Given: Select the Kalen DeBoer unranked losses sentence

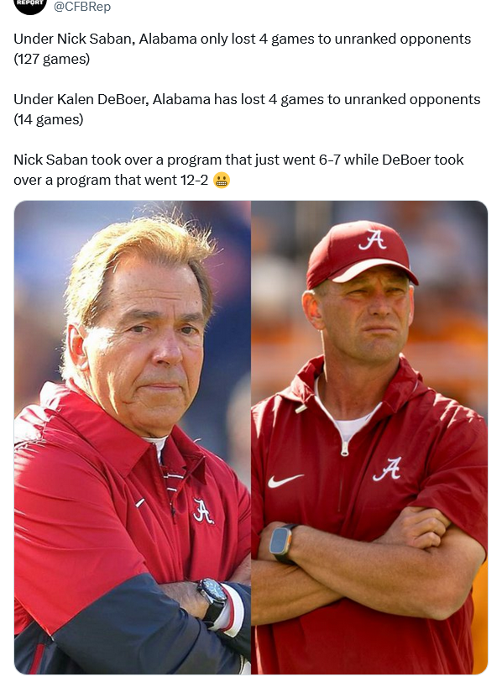Looking at the screenshot, I should [247, 99].
